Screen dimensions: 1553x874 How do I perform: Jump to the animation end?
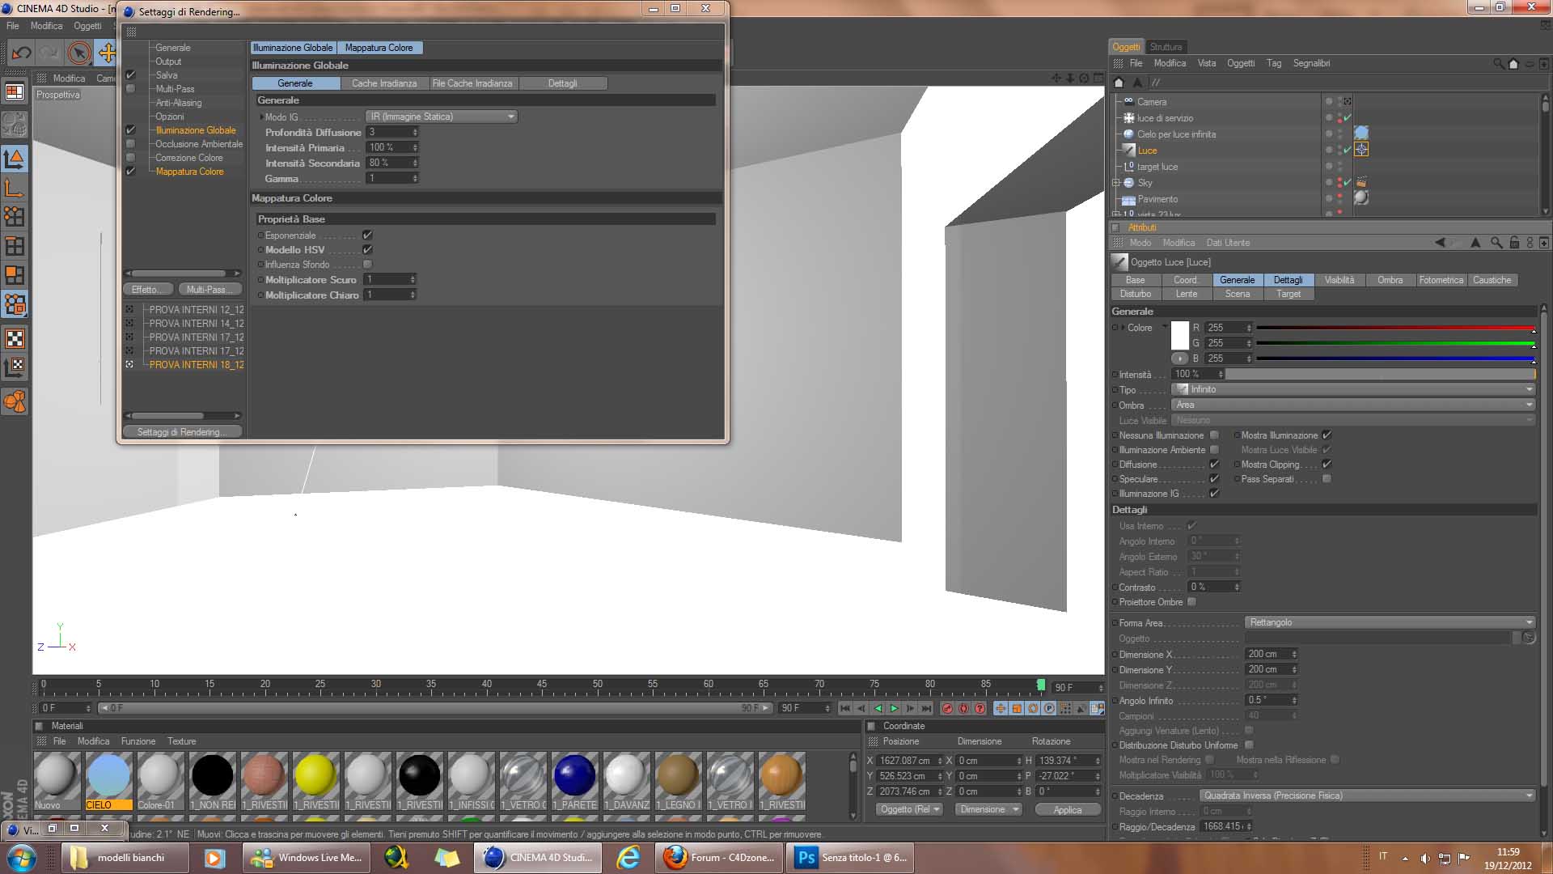pos(926,708)
